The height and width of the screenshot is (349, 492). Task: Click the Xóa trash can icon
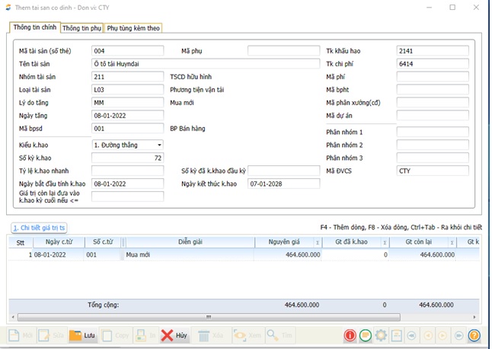point(204,335)
